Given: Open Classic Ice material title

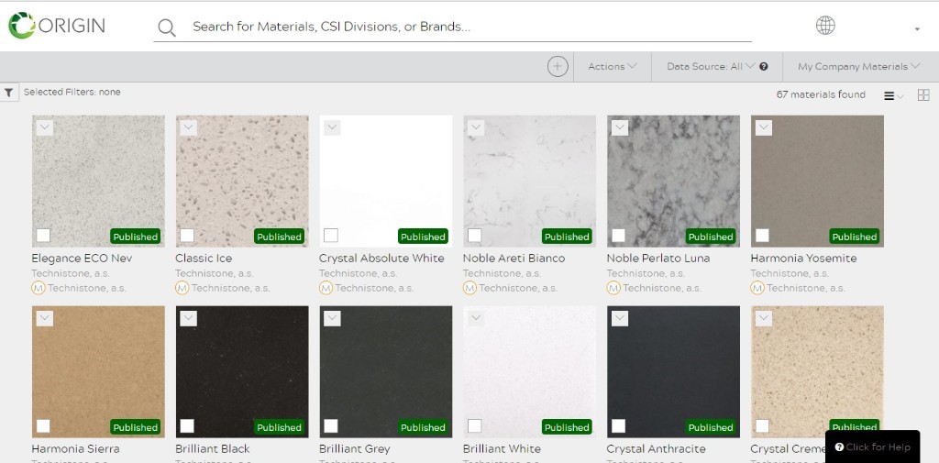Looking at the screenshot, I should (204, 259).
